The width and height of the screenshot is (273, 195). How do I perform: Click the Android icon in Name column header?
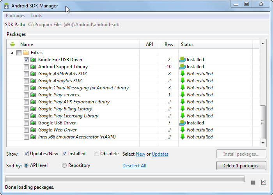point(12,44)
